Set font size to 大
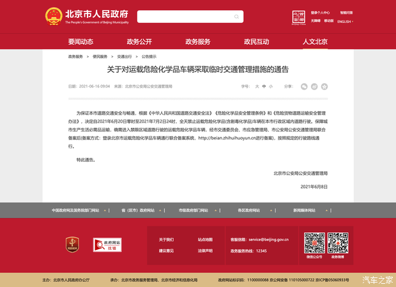Viewport: 396px width, 287px height. click(x=257, y=86)
